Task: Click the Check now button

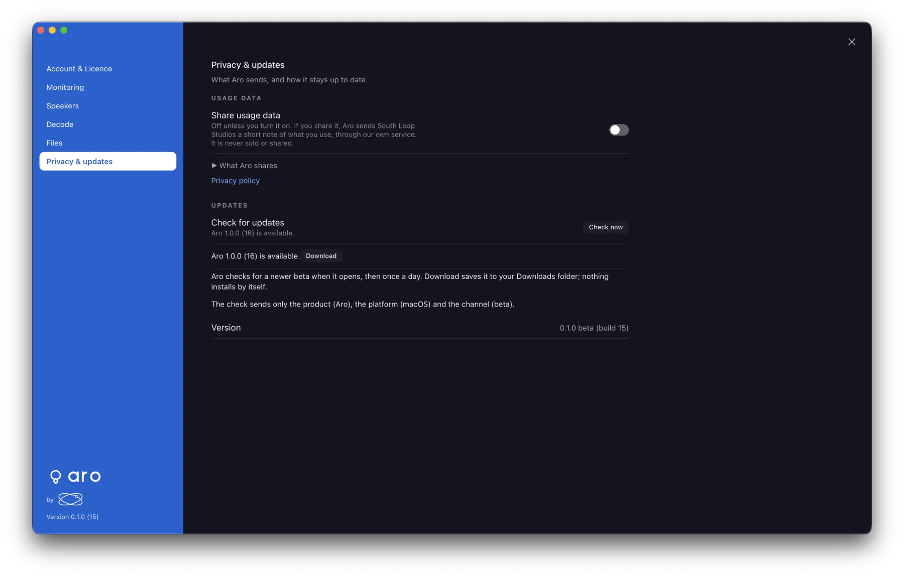Action: click(x=606, y=227)
